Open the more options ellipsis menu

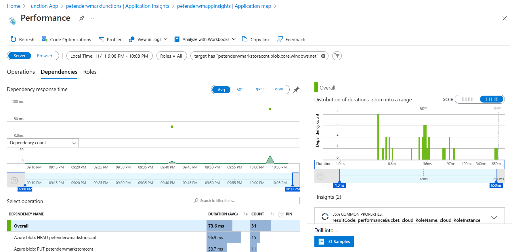[x=93, y=18]
